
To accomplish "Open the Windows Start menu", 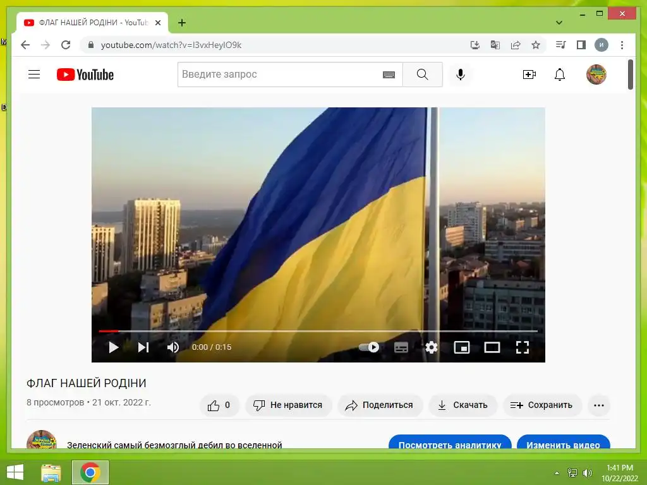I will pyautogui.click(x=15, y=472).
